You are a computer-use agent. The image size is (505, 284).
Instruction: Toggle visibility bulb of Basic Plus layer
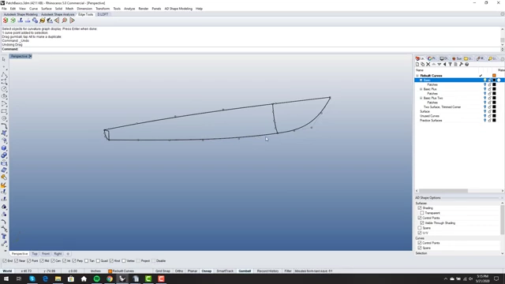click(x=484, y=89)
